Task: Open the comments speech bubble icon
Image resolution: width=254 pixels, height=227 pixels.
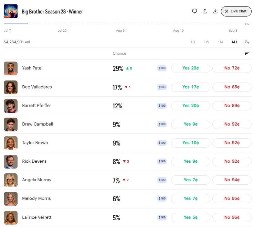Action: 194,11
